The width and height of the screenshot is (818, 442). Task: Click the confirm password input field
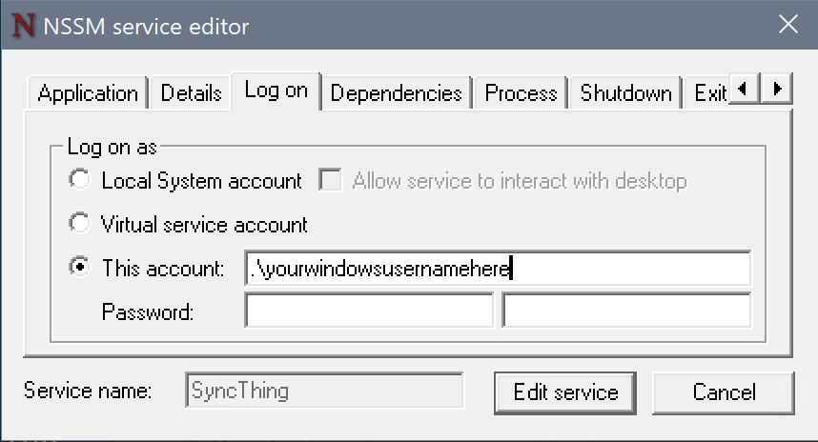tap(626, 311)
